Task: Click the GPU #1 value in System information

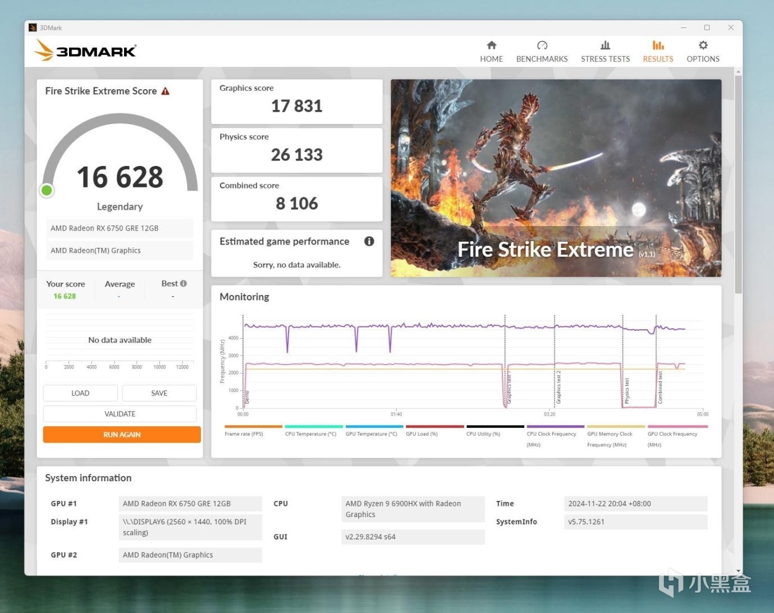Action: tap(190, 504)
